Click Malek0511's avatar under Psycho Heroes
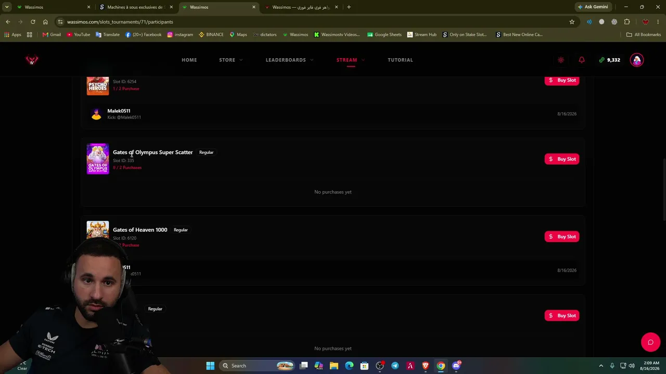666x374 pixels. click(96, 114)
